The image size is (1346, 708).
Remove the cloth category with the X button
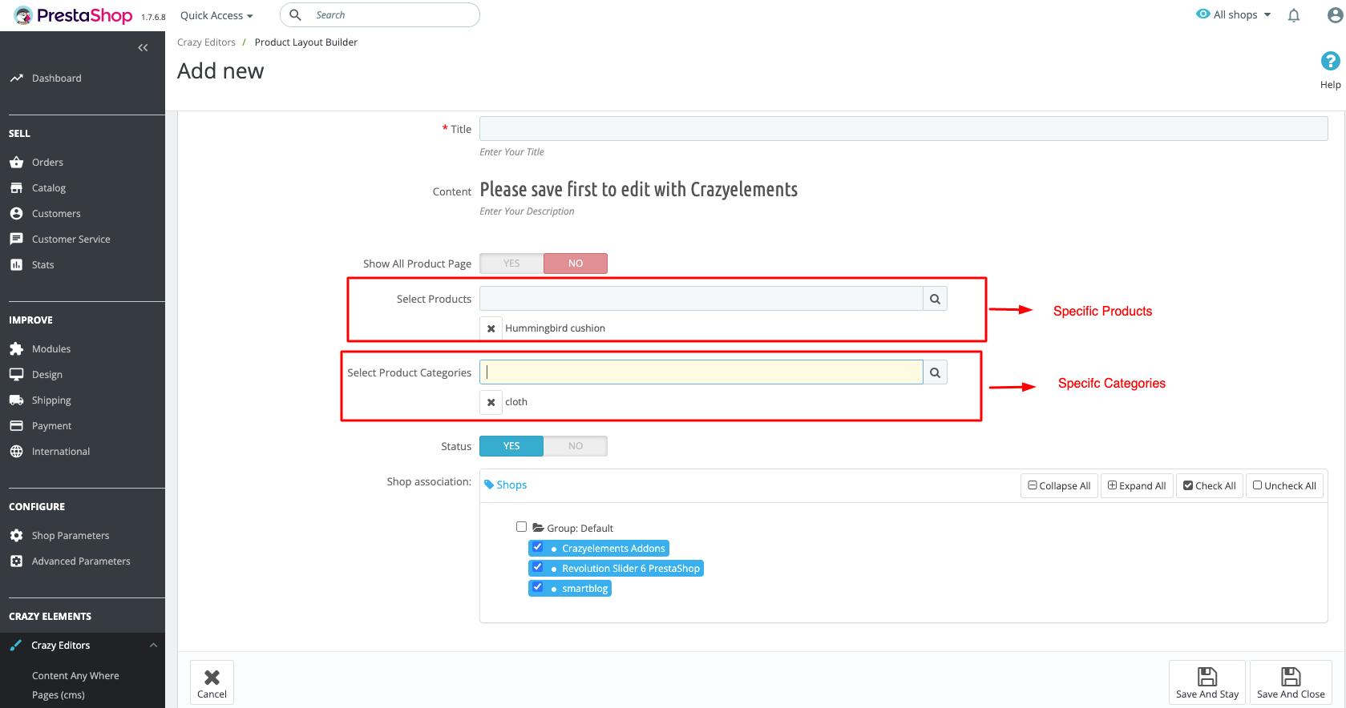pos(491,402)
